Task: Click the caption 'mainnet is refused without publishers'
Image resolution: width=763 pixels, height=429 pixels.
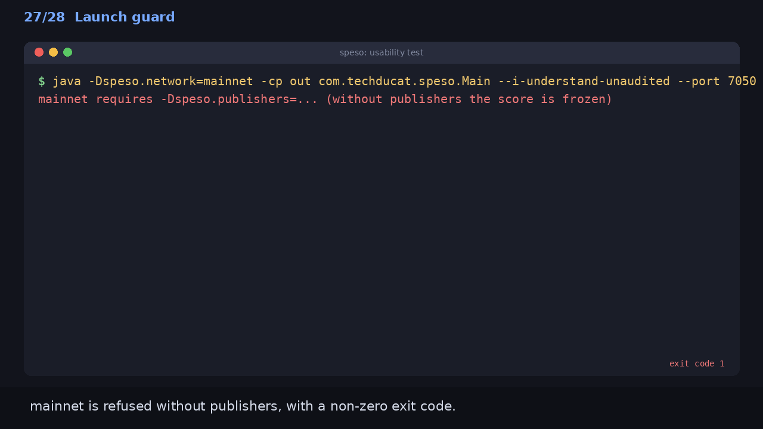Action: point(243,406)
